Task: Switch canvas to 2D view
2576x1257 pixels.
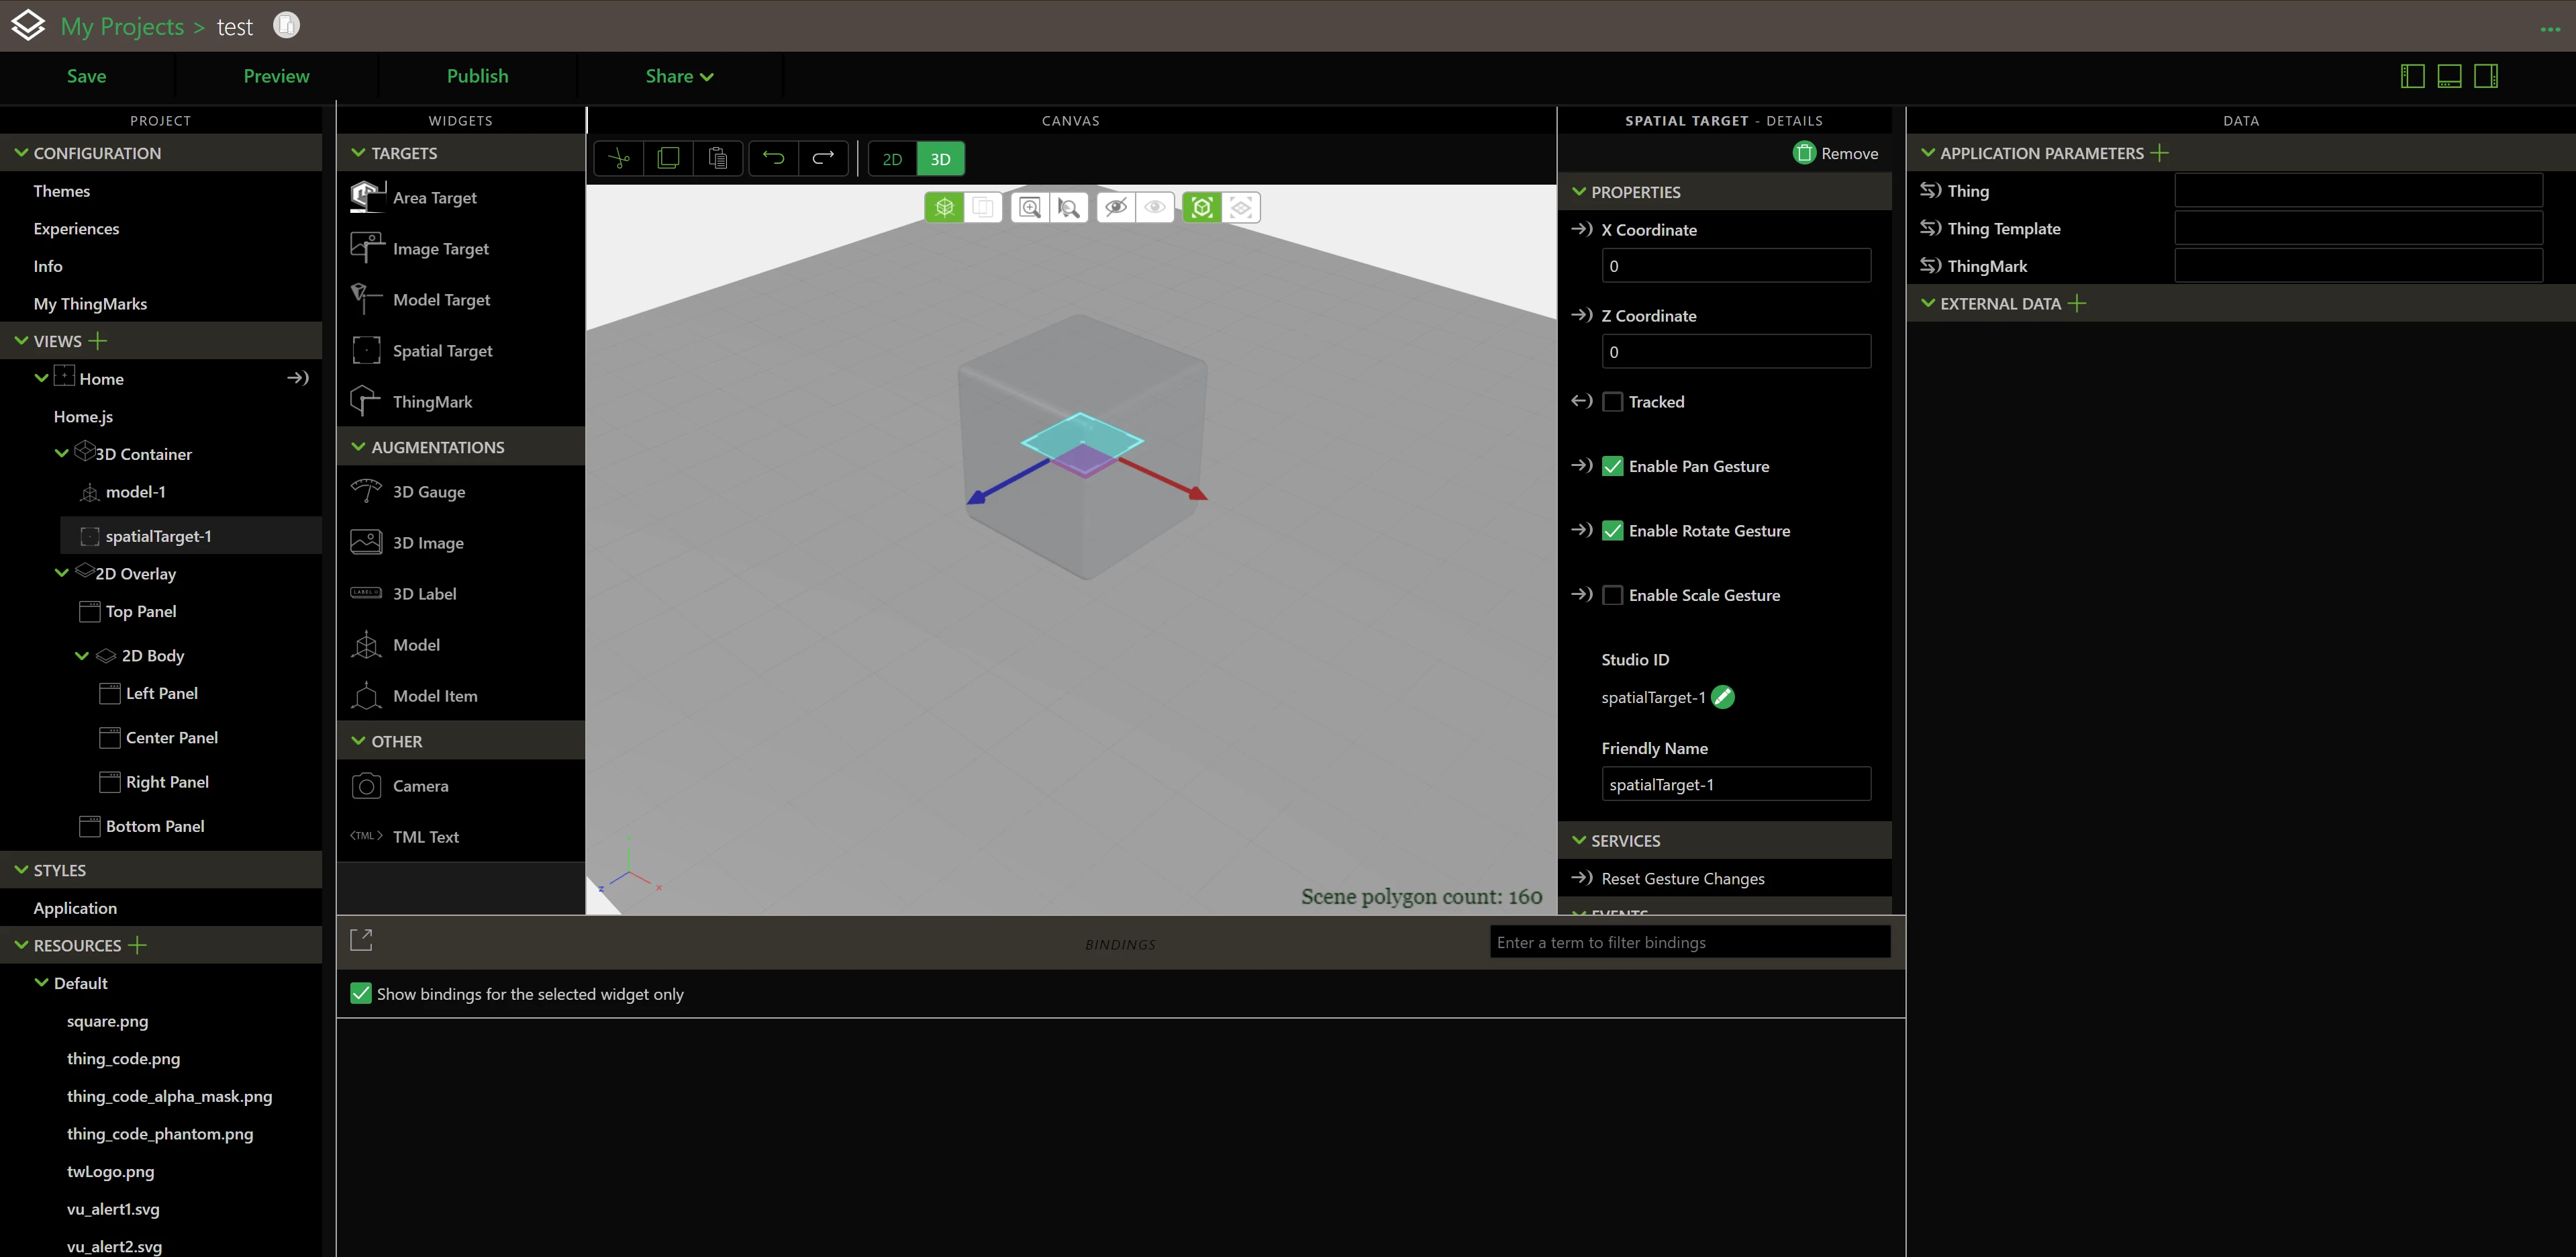Action: 892,159
